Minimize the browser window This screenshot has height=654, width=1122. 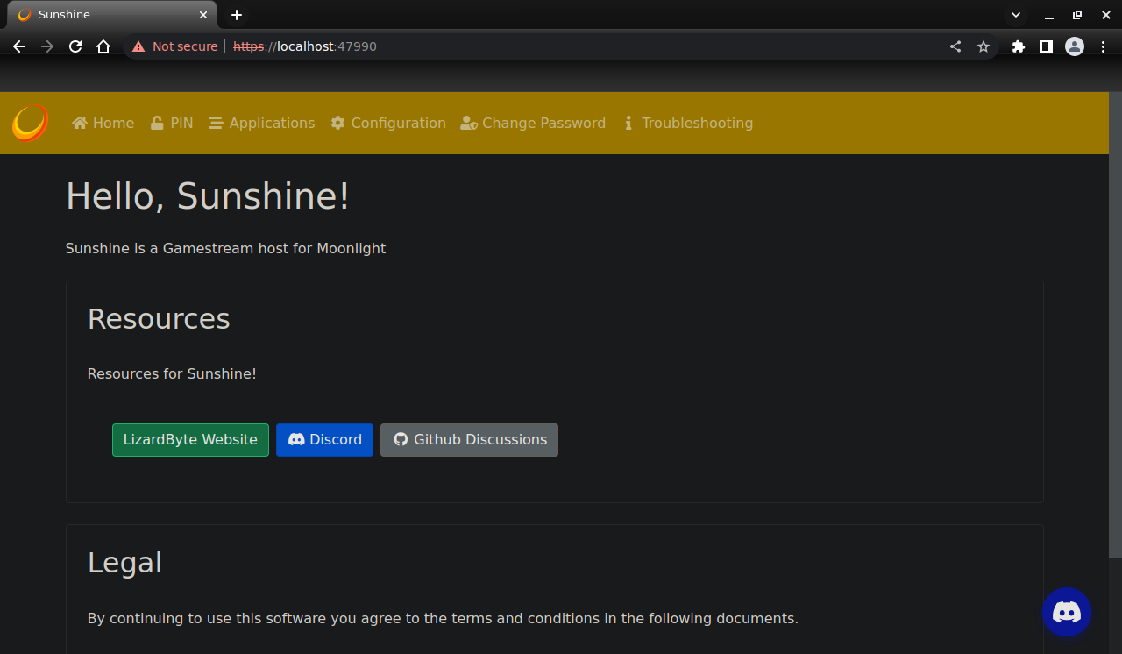pyautogui.click(x=1048, y=15)
